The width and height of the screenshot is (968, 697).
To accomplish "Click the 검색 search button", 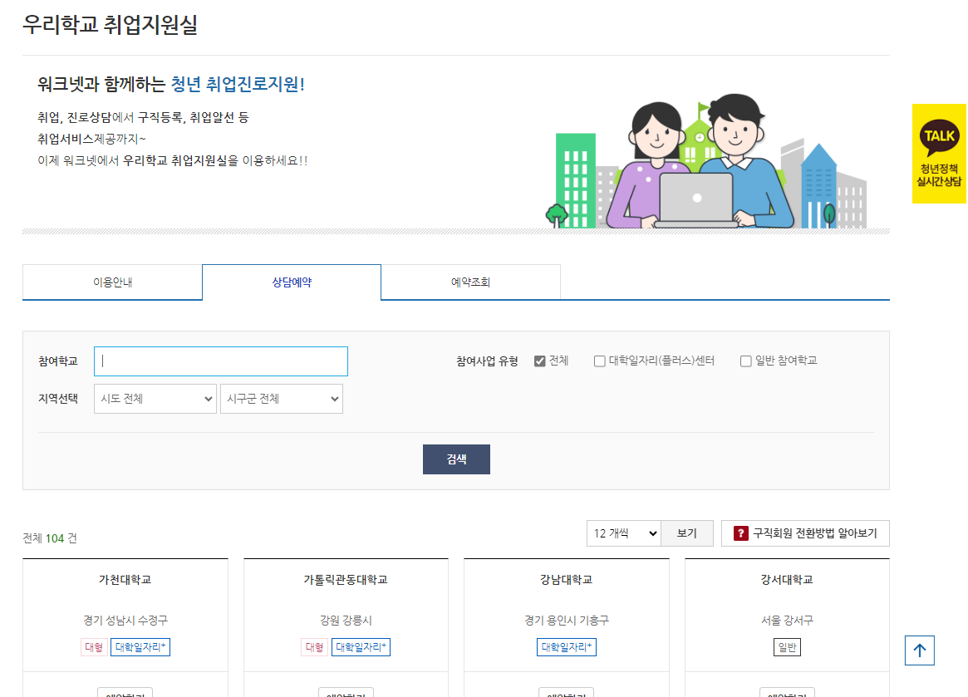I will 456,459.
